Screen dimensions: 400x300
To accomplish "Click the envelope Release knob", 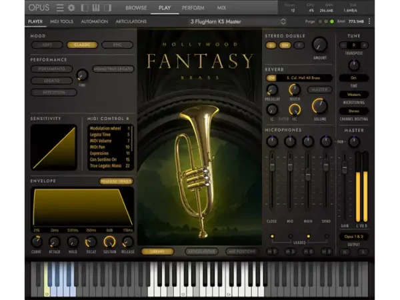I will (127, 242).
